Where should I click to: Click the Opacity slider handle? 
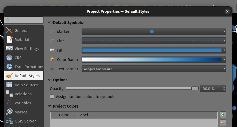(195, 88)
